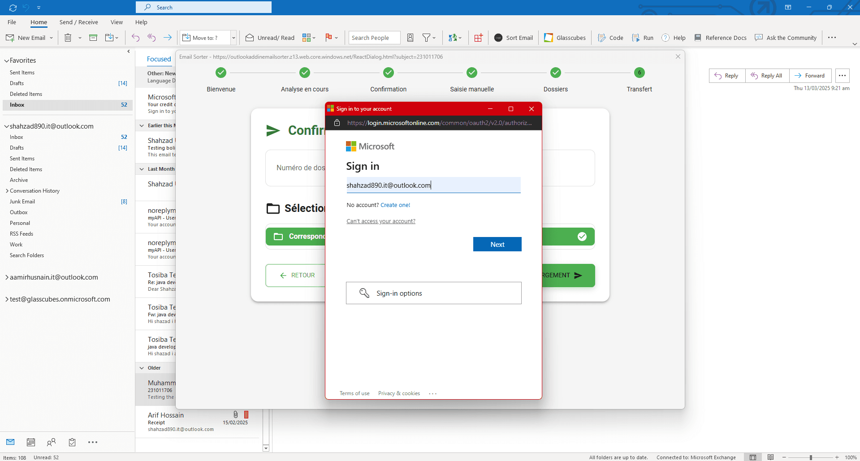This screenshot has height=461, width=860.
Task: Click the Reply arrow icon in the toolbar
Action: coord(135,38)
